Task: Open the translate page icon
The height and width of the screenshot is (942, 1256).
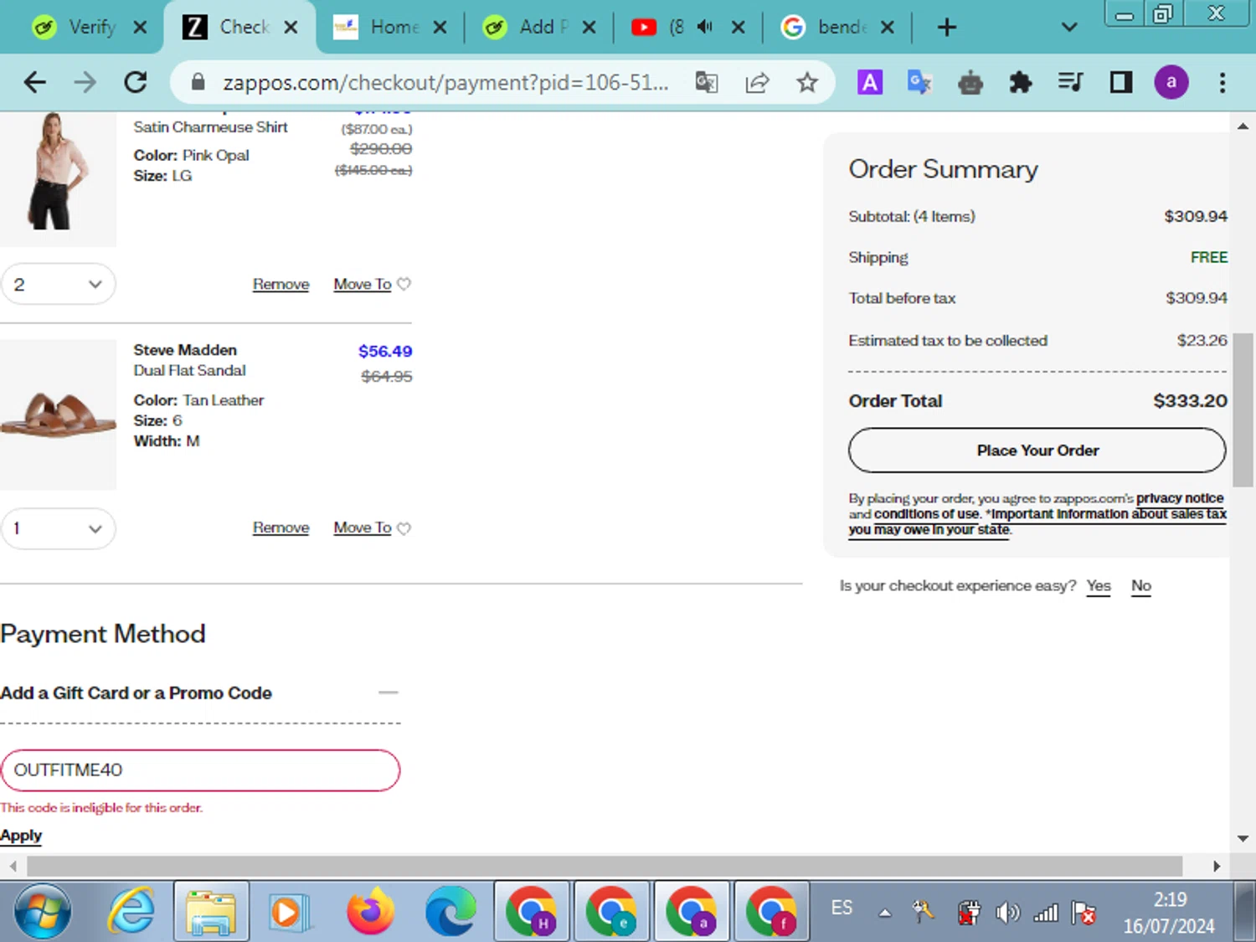Action: click(707, 82)
